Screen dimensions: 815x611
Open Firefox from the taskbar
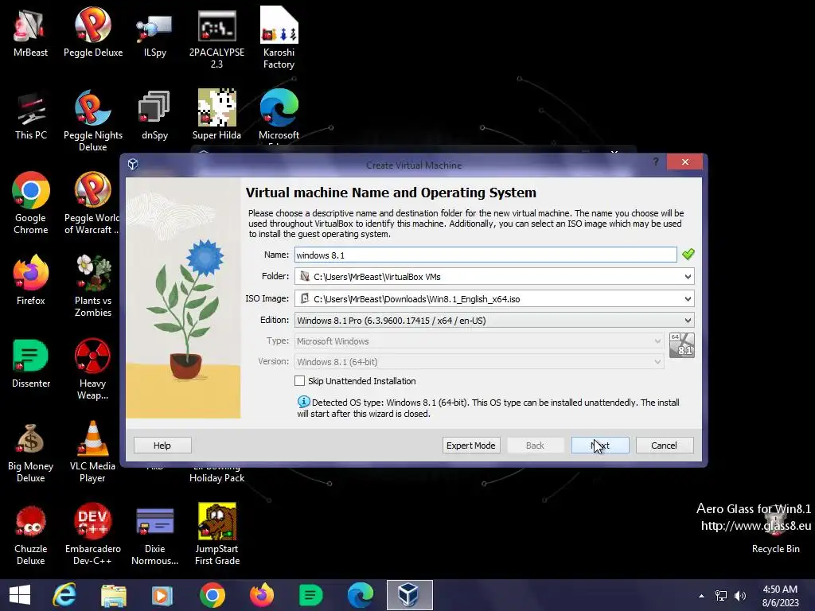click(261, 595)
